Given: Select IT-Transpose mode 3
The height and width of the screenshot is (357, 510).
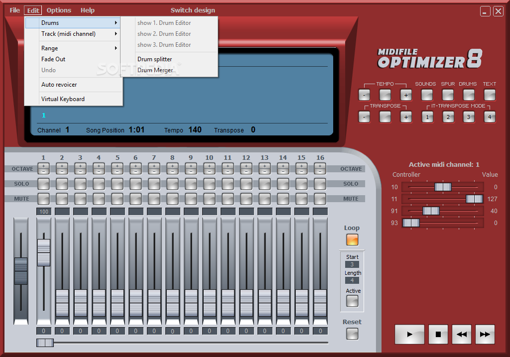Looking at the screenshot, I should click(x=469, y=117).
